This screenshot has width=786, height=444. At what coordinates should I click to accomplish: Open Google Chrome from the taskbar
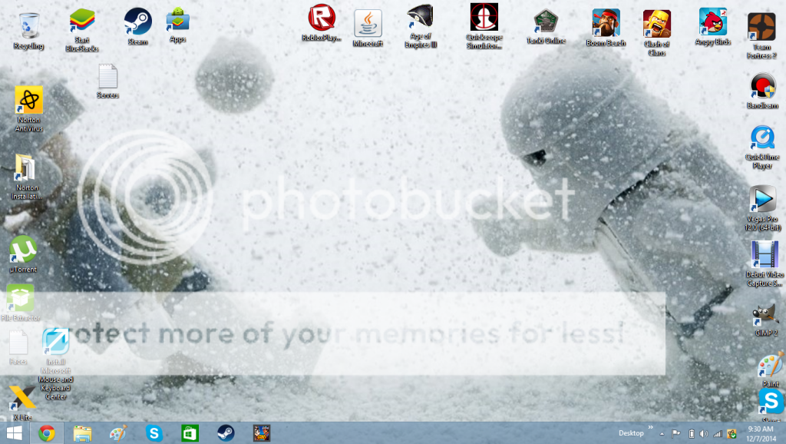click(47, 433)
